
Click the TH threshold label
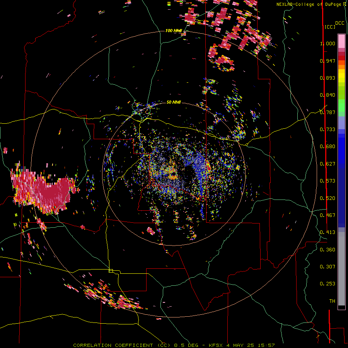tap(332, 301)
